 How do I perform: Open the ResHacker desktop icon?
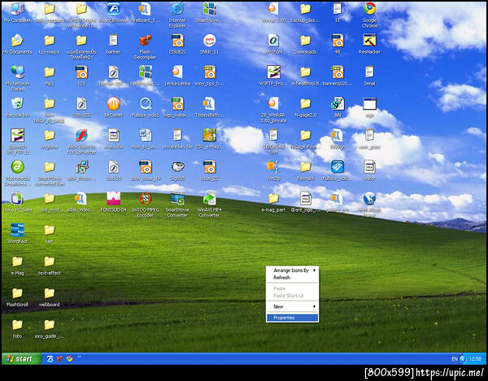pos(369,44)
